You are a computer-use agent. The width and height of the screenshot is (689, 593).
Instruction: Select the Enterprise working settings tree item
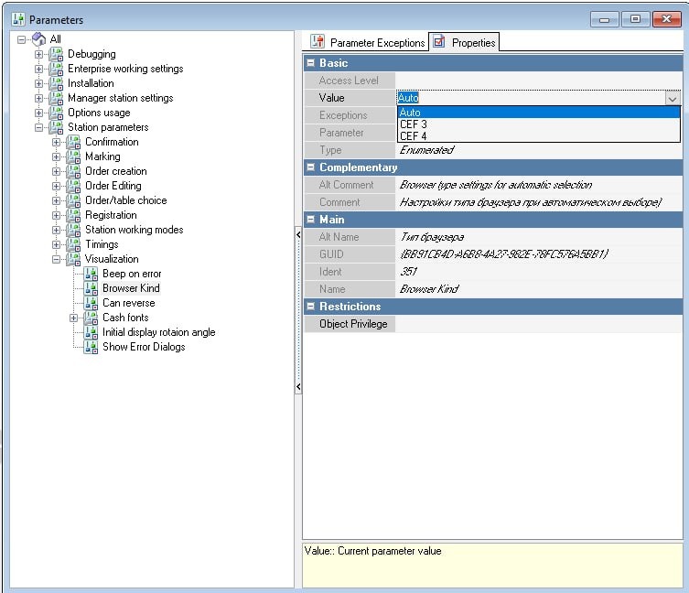[x=124, y=69]
